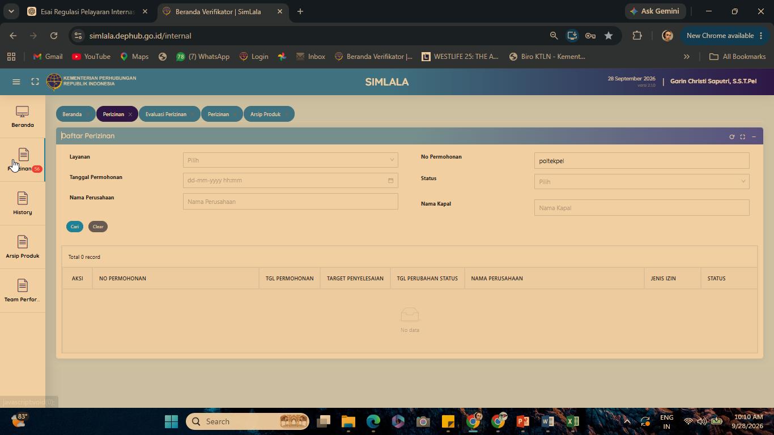Open the hamburger sidebar menu
The width and height of the screenshot is (774, 435).
pyautogui.click(x=16, y=82)
